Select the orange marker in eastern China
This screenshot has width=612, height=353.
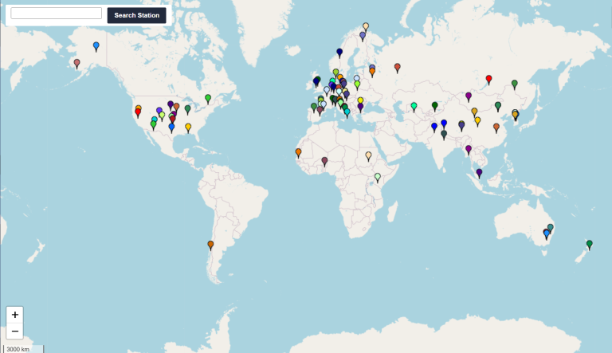496,127
